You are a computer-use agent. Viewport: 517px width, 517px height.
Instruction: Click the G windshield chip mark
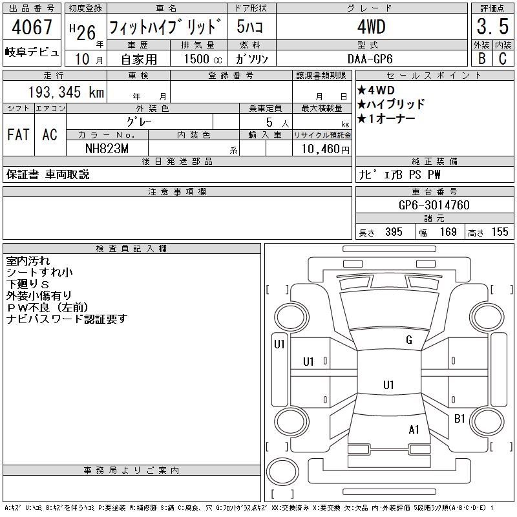tap(409, 340)
